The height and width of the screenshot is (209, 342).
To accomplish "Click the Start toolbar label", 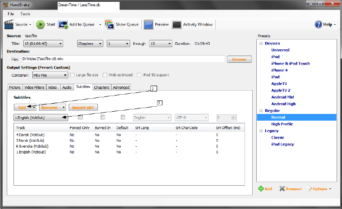I will [x=51, y=24].
